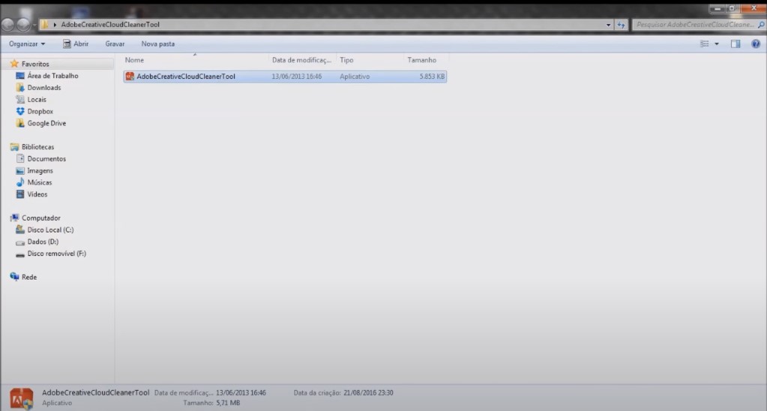Click the Abrir application icon in toolbar
Viewport: 767px width, 411px height.
tap(67, 43)
